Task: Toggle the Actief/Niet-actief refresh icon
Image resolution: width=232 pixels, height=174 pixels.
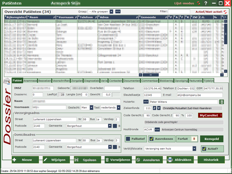Action: point(225,12)
